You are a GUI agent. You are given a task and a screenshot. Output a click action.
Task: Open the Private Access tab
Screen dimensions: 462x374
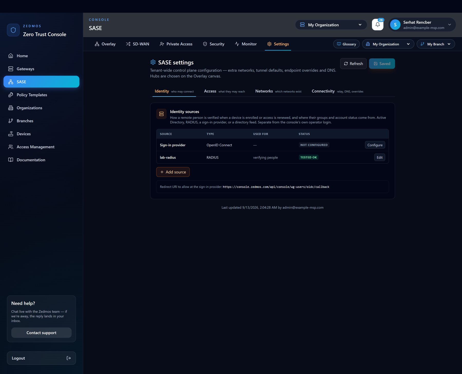tap(176, 44)
